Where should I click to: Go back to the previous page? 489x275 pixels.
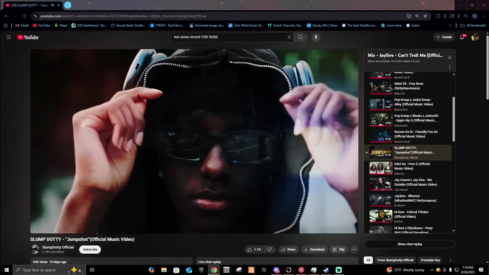[6, 16]
